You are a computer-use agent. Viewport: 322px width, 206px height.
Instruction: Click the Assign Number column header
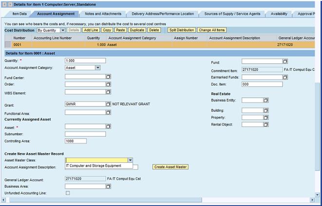(x=189, y=38)
